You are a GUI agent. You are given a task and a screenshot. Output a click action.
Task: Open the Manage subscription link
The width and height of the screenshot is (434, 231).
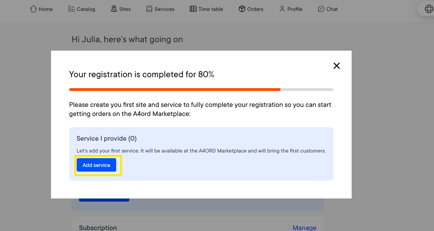304,228
